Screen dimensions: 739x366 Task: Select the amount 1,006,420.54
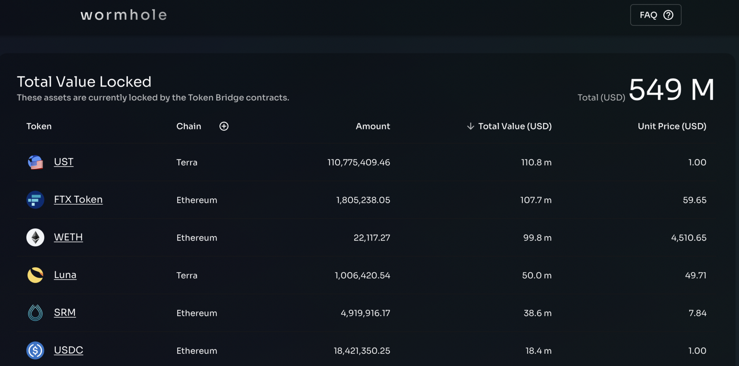point(362,276)
